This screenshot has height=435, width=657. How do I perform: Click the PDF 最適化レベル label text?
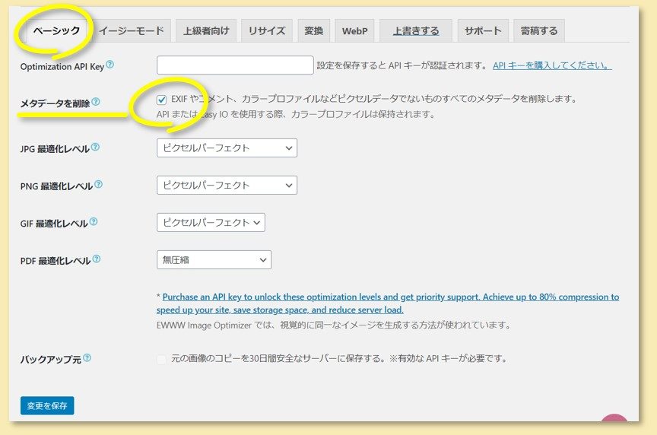click(56, 261)
